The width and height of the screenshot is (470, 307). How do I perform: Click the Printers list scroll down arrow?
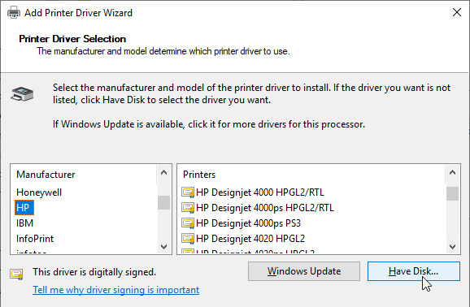coord(453,247)
